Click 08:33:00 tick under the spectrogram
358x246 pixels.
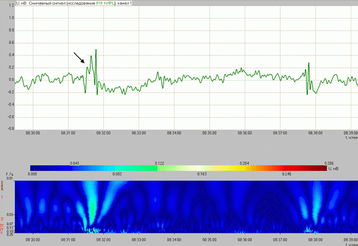(x=139, y=240)
